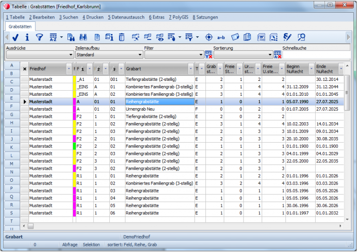The width and height of the screenshot is (357, 252).
Task: Open the info icon in the toolbar
Action: click(27, 37)
